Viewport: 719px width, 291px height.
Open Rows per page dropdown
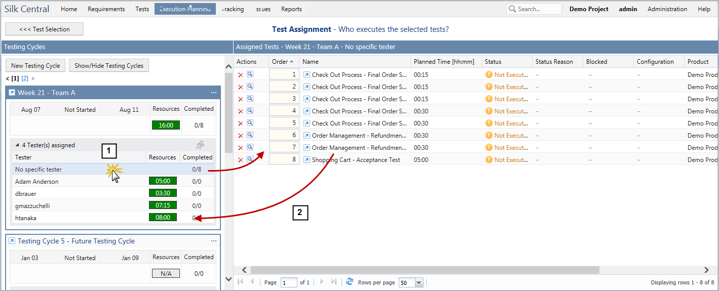419,282
